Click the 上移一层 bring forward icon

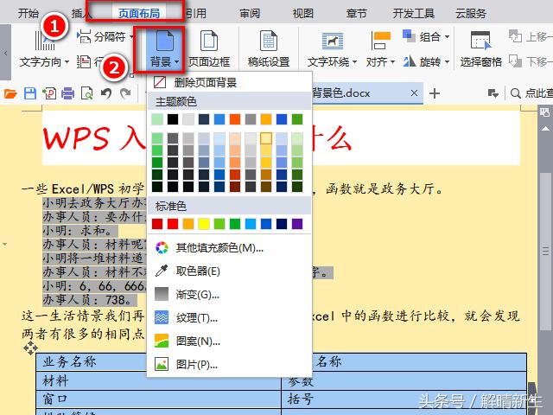pyautogui.click(x=515, y=36)
